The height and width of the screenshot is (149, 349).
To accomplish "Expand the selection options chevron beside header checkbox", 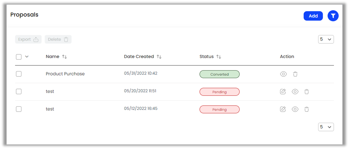I will (27, 56).
